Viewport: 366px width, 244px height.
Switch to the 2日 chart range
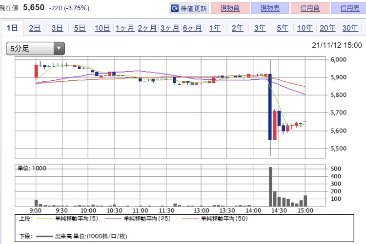click(x=35, y=28)
